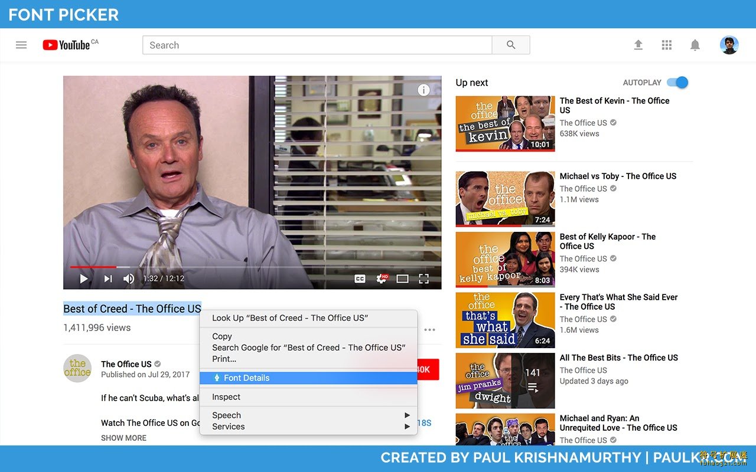The height and width of the screenshot is (472, 756).
Task: Expand the Speech submenu
Action: point(308,415)
